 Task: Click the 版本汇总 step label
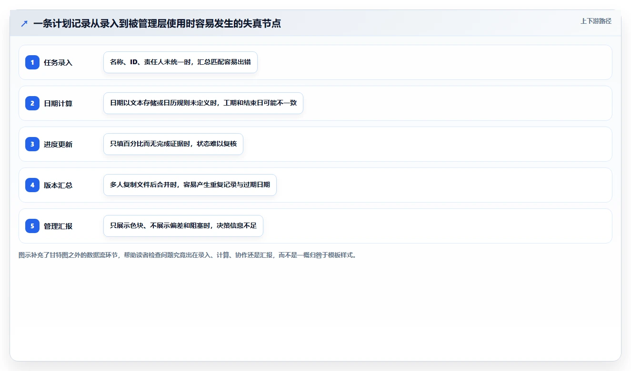coord(58,185)
